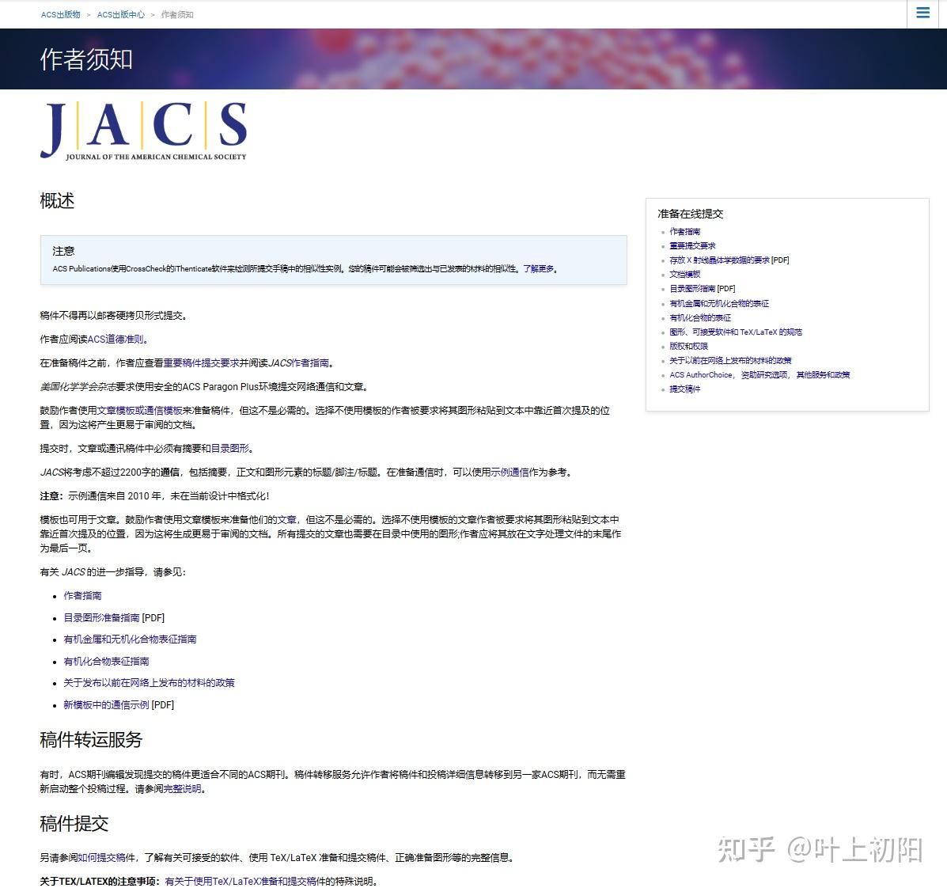Open sidebar ACS AuthorChoice link
The height and width of the screenshot is (888, 947).
coord(701,375)
